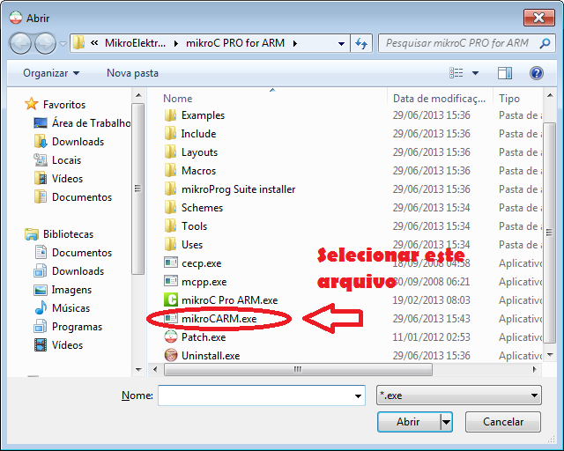
Task: Click the Tools folder icon
Action: (170, 225)
